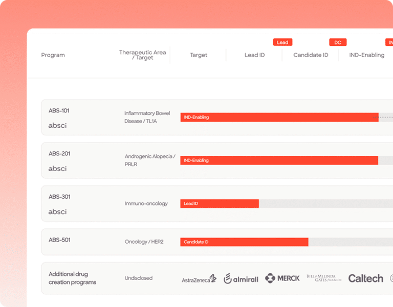This screenshot has height=307, width=393.
Task: Click the absci logo under ABS-201
Action: (57, 169)
